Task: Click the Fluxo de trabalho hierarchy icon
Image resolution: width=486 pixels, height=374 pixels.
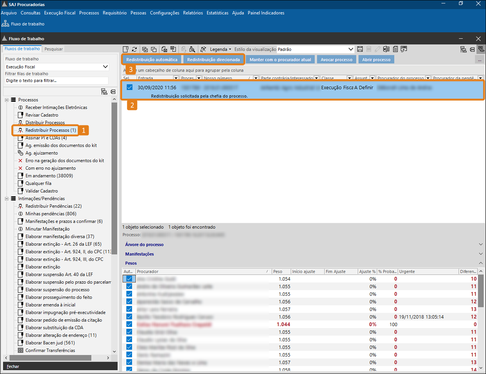Action: (5, 24)
